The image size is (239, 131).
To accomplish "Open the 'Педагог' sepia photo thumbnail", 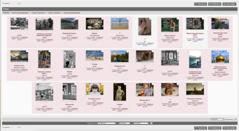I will (x=94, y=24).
